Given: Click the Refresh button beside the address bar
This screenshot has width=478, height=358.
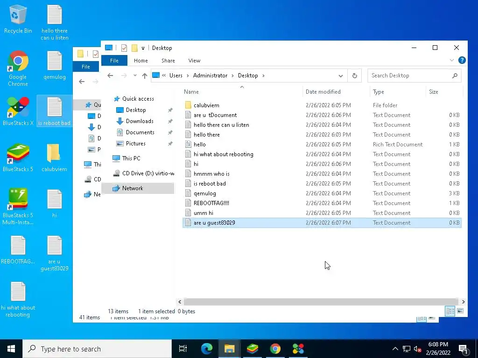Looking at the screenshot, I should click(x=355, y=76).
